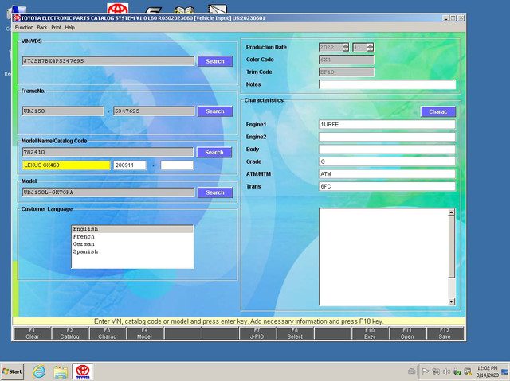The height and width of the screenshot is (381, 510).
Task: Increase production month with up spinner arrow
Action: (x=370, y=45)
